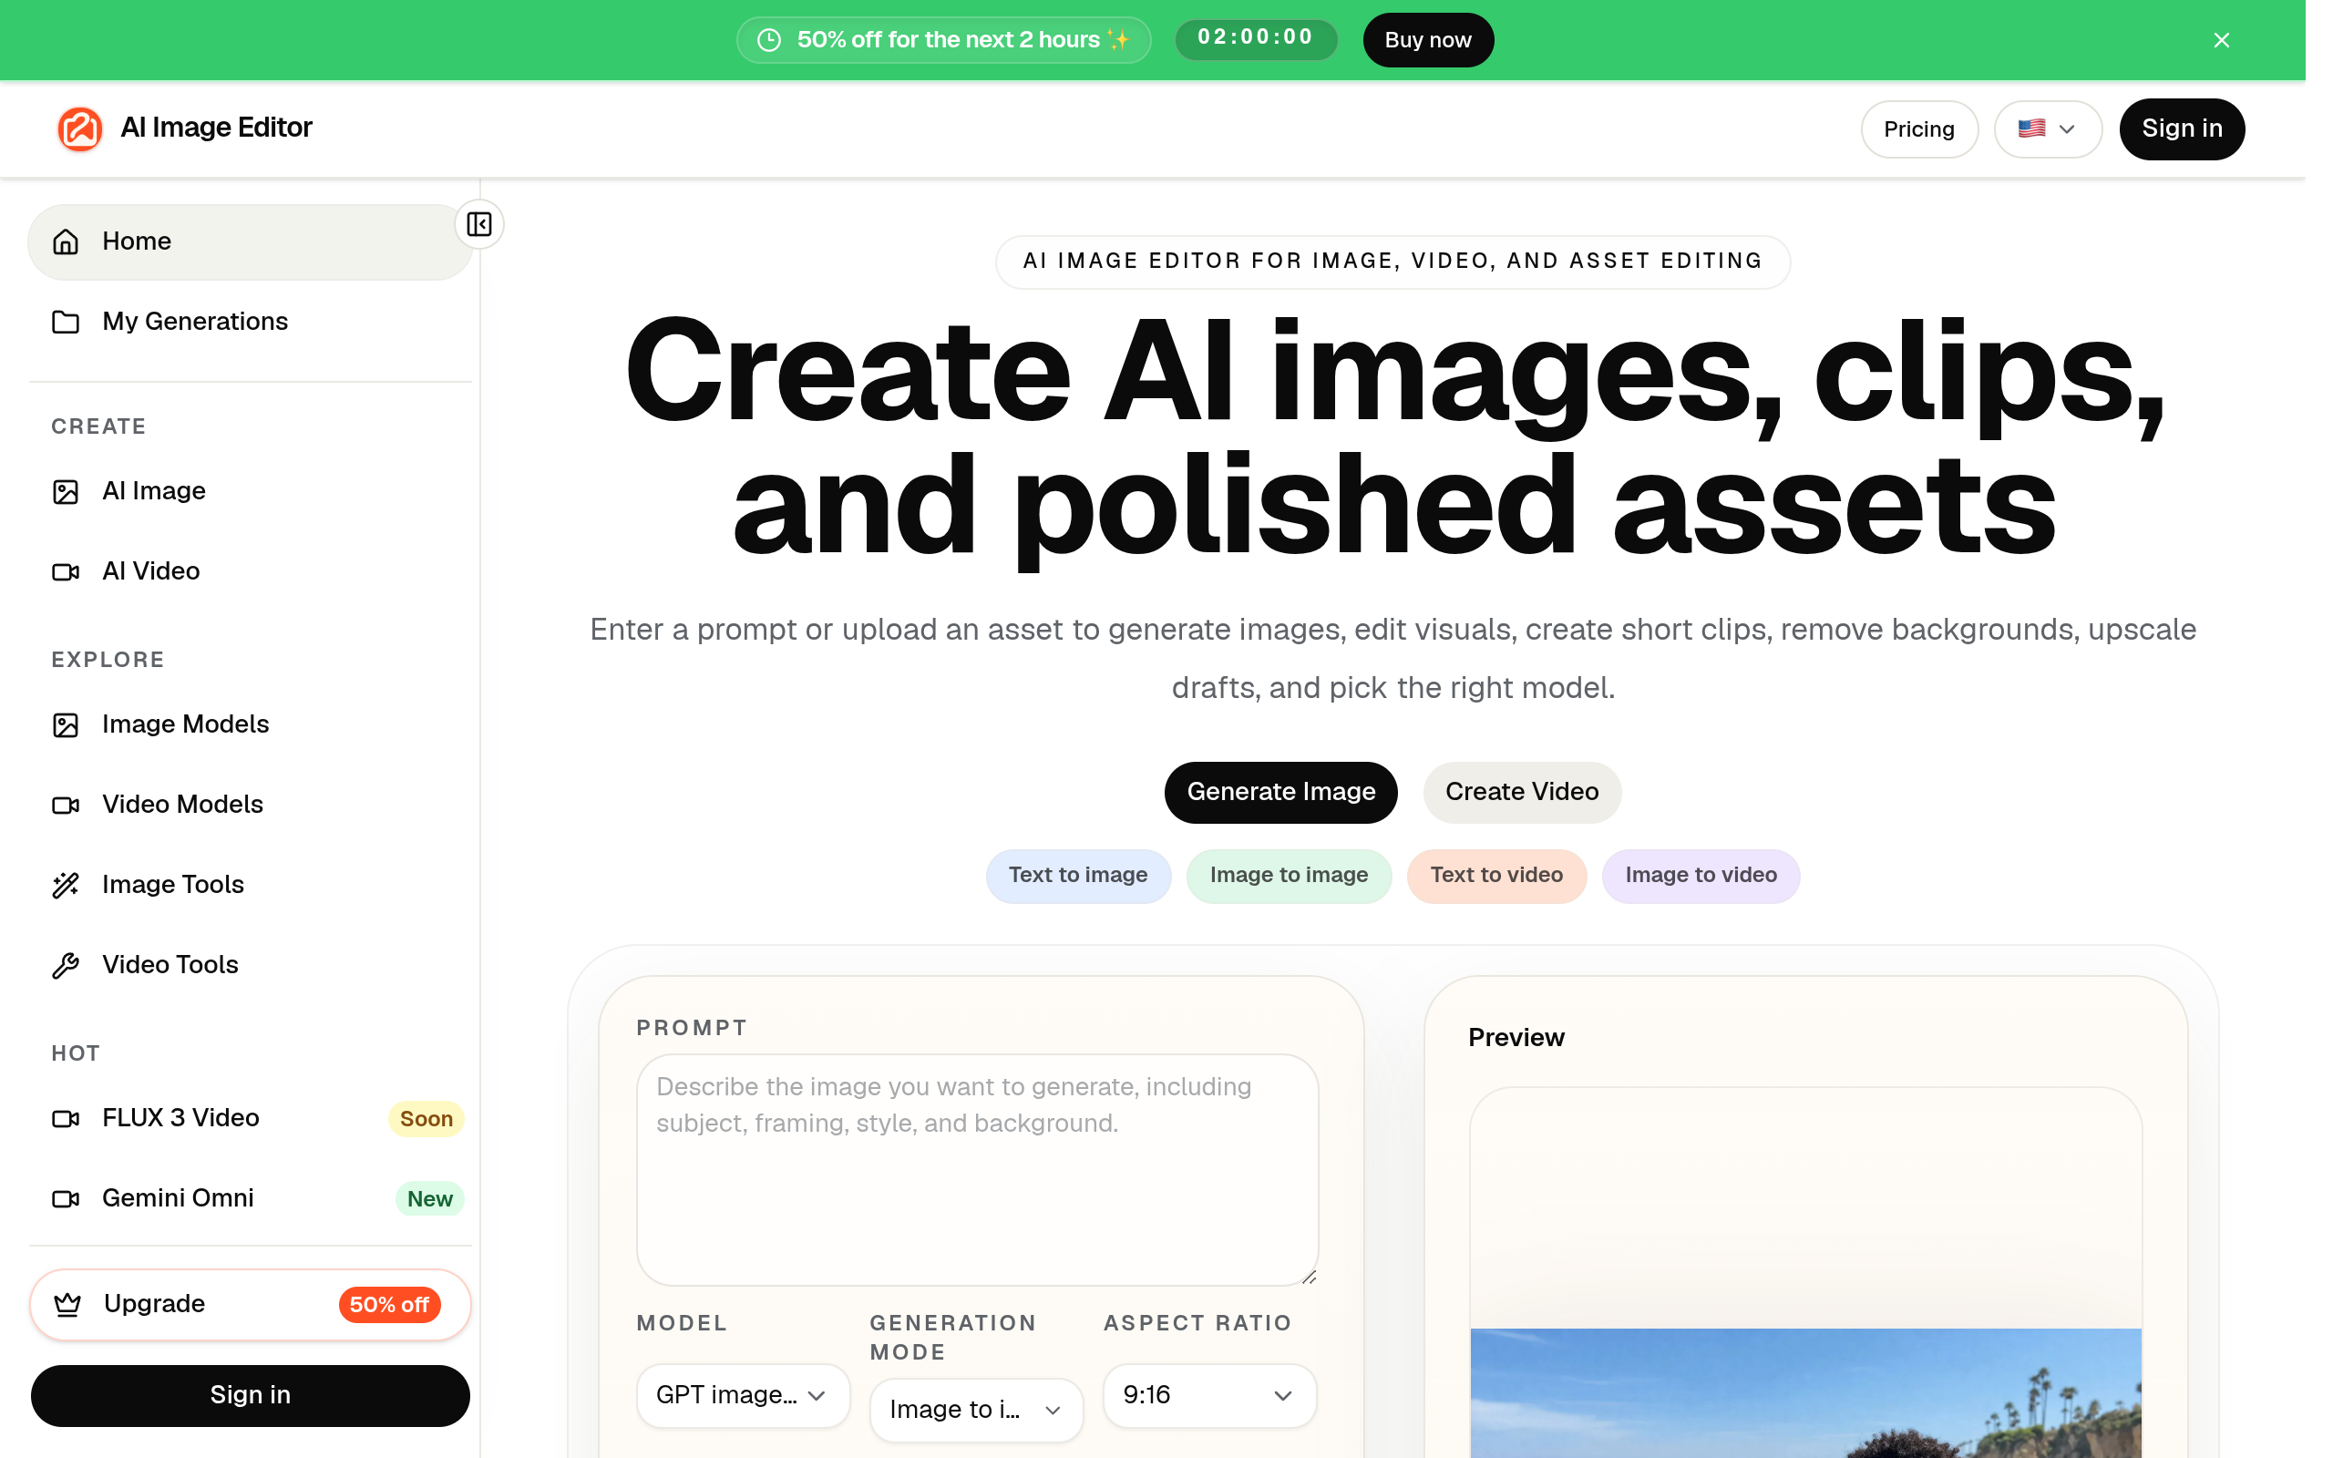Click Sign in in the header
The width and height of the screenshot is (2333, 1458).
click(x=2182, y=129)
